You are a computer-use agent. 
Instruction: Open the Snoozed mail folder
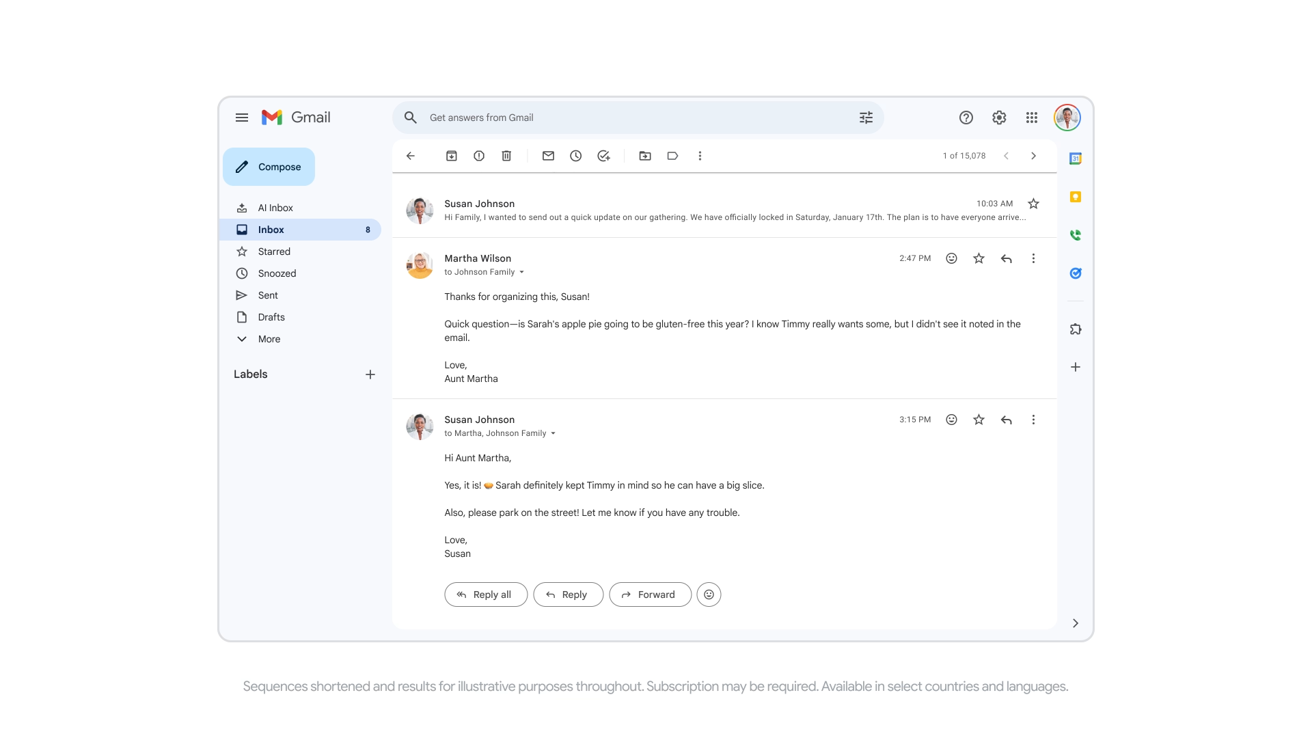click(x=277, y=273)
